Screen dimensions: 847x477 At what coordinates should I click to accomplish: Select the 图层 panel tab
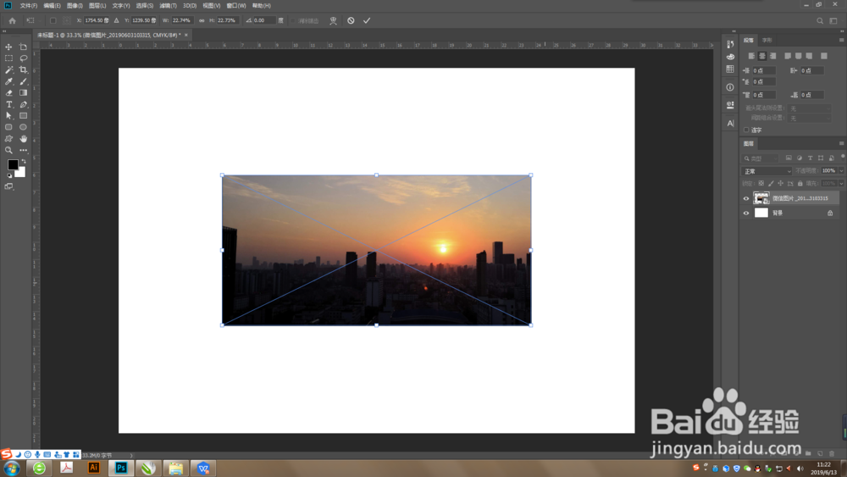click(x=748, y=144)
